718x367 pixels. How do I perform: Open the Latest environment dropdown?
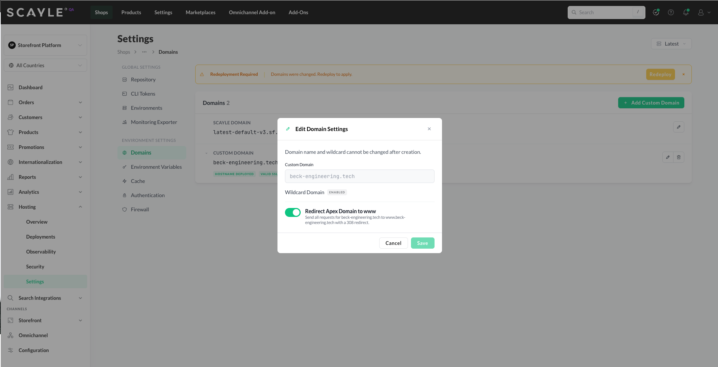pos(671,44)
